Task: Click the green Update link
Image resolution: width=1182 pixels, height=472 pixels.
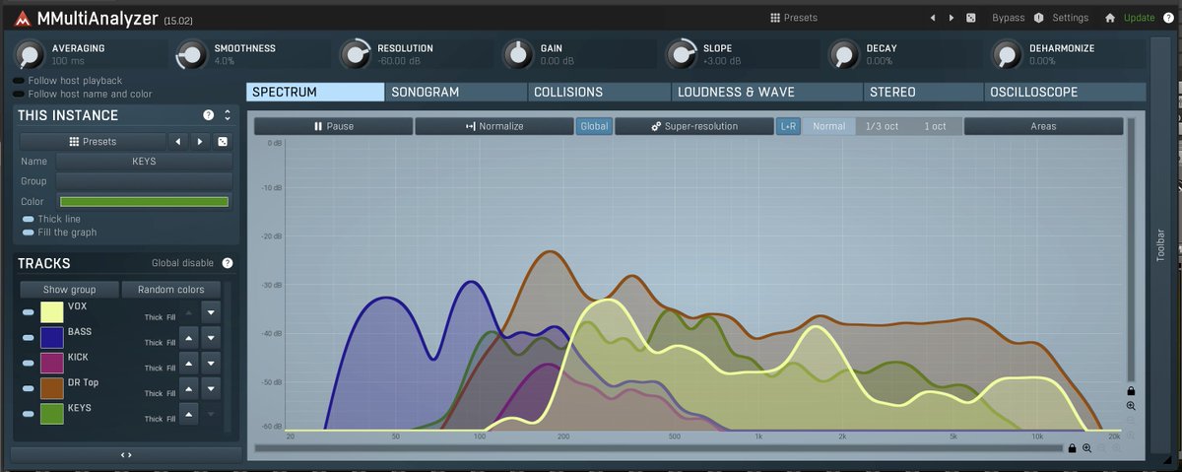Action: pyautogui.click(x=1140, y=18)
